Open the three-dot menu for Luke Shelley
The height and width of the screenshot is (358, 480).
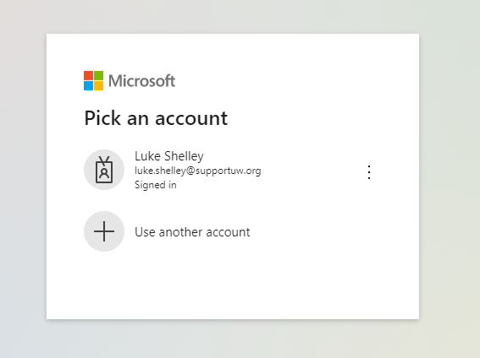[369, 172]
